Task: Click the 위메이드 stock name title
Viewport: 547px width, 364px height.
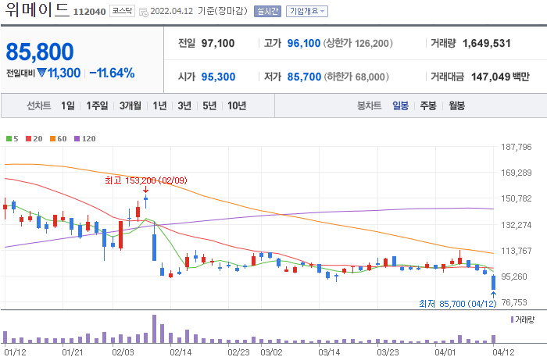Action: [x=37, y=9]
